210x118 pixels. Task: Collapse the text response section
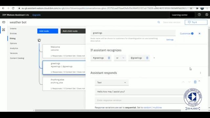pyautogui.click(x=199, y=81)
